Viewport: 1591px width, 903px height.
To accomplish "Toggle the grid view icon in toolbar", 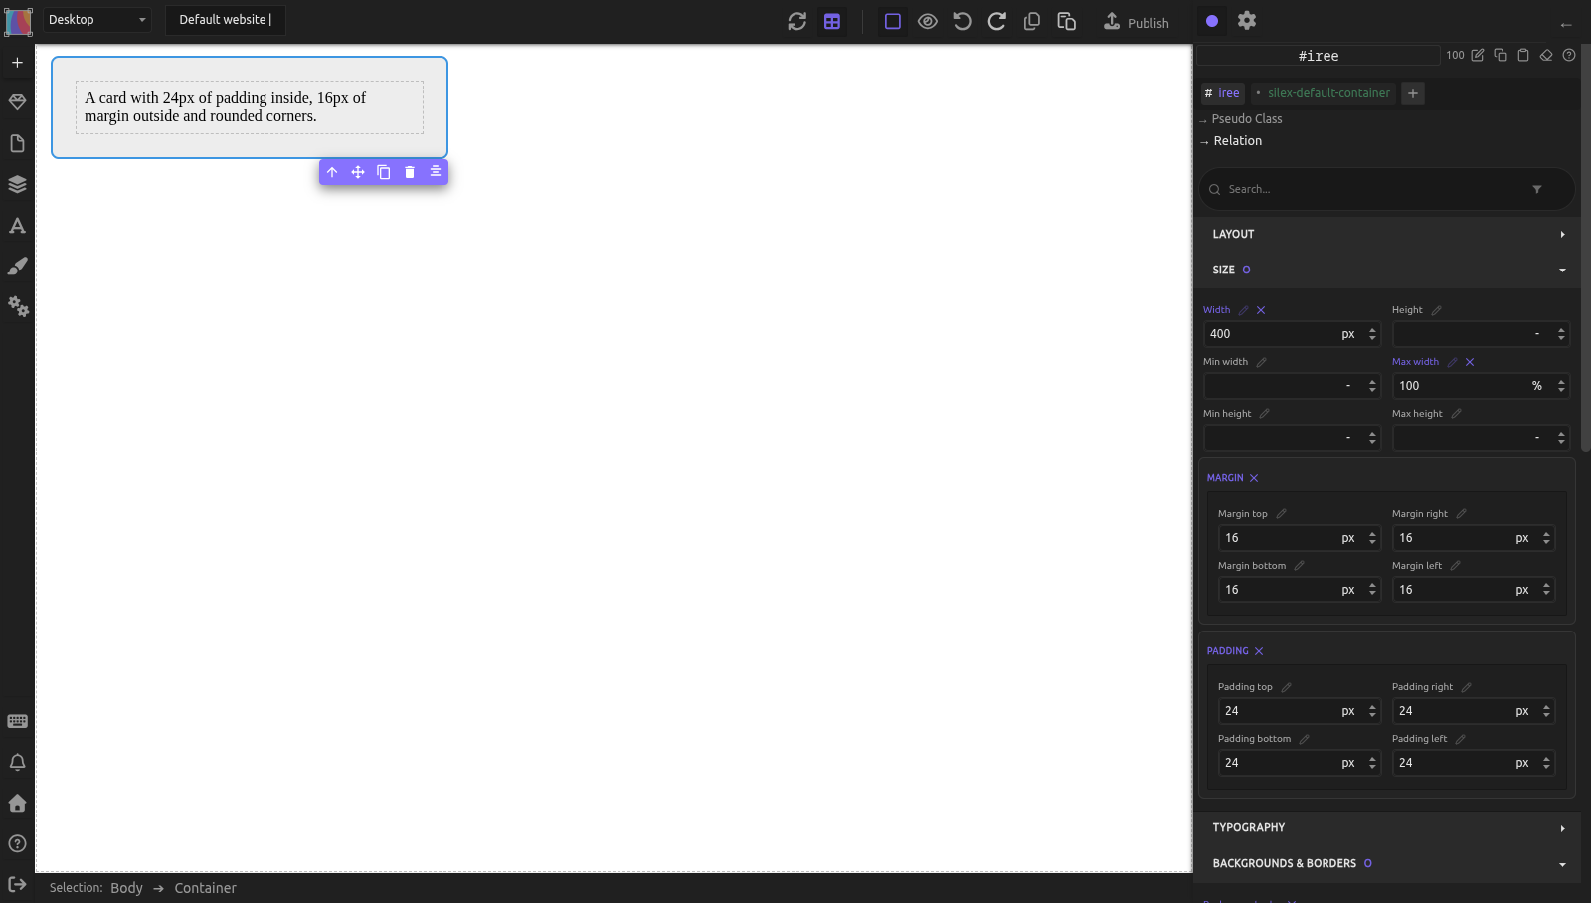I will [832, 21].
